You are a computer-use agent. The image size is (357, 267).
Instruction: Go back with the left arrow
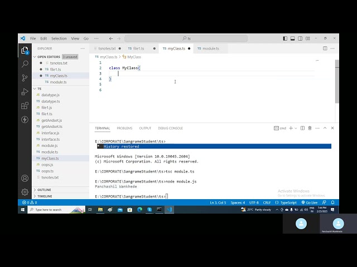coord(111,38)
